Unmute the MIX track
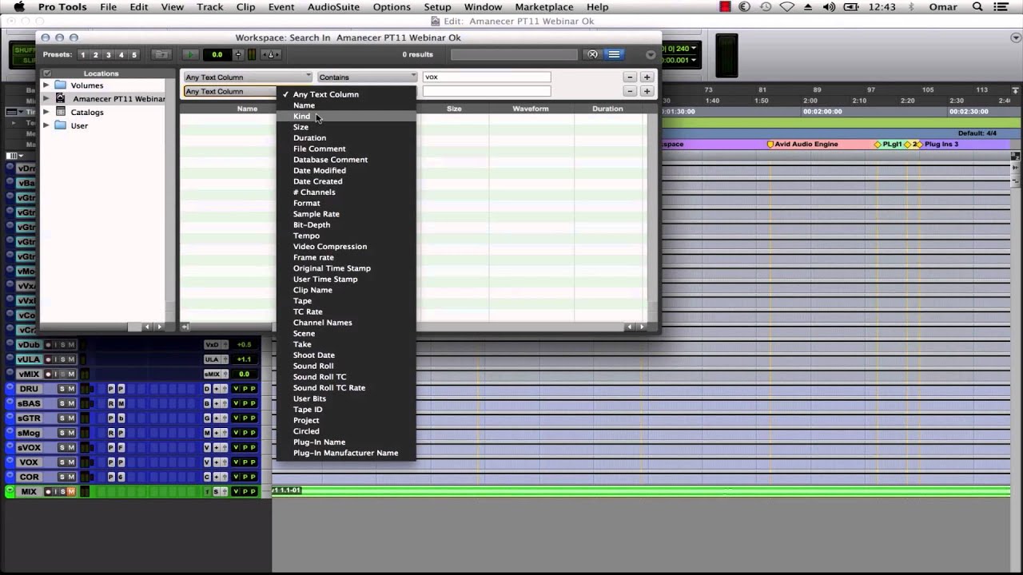 point(71,492)
